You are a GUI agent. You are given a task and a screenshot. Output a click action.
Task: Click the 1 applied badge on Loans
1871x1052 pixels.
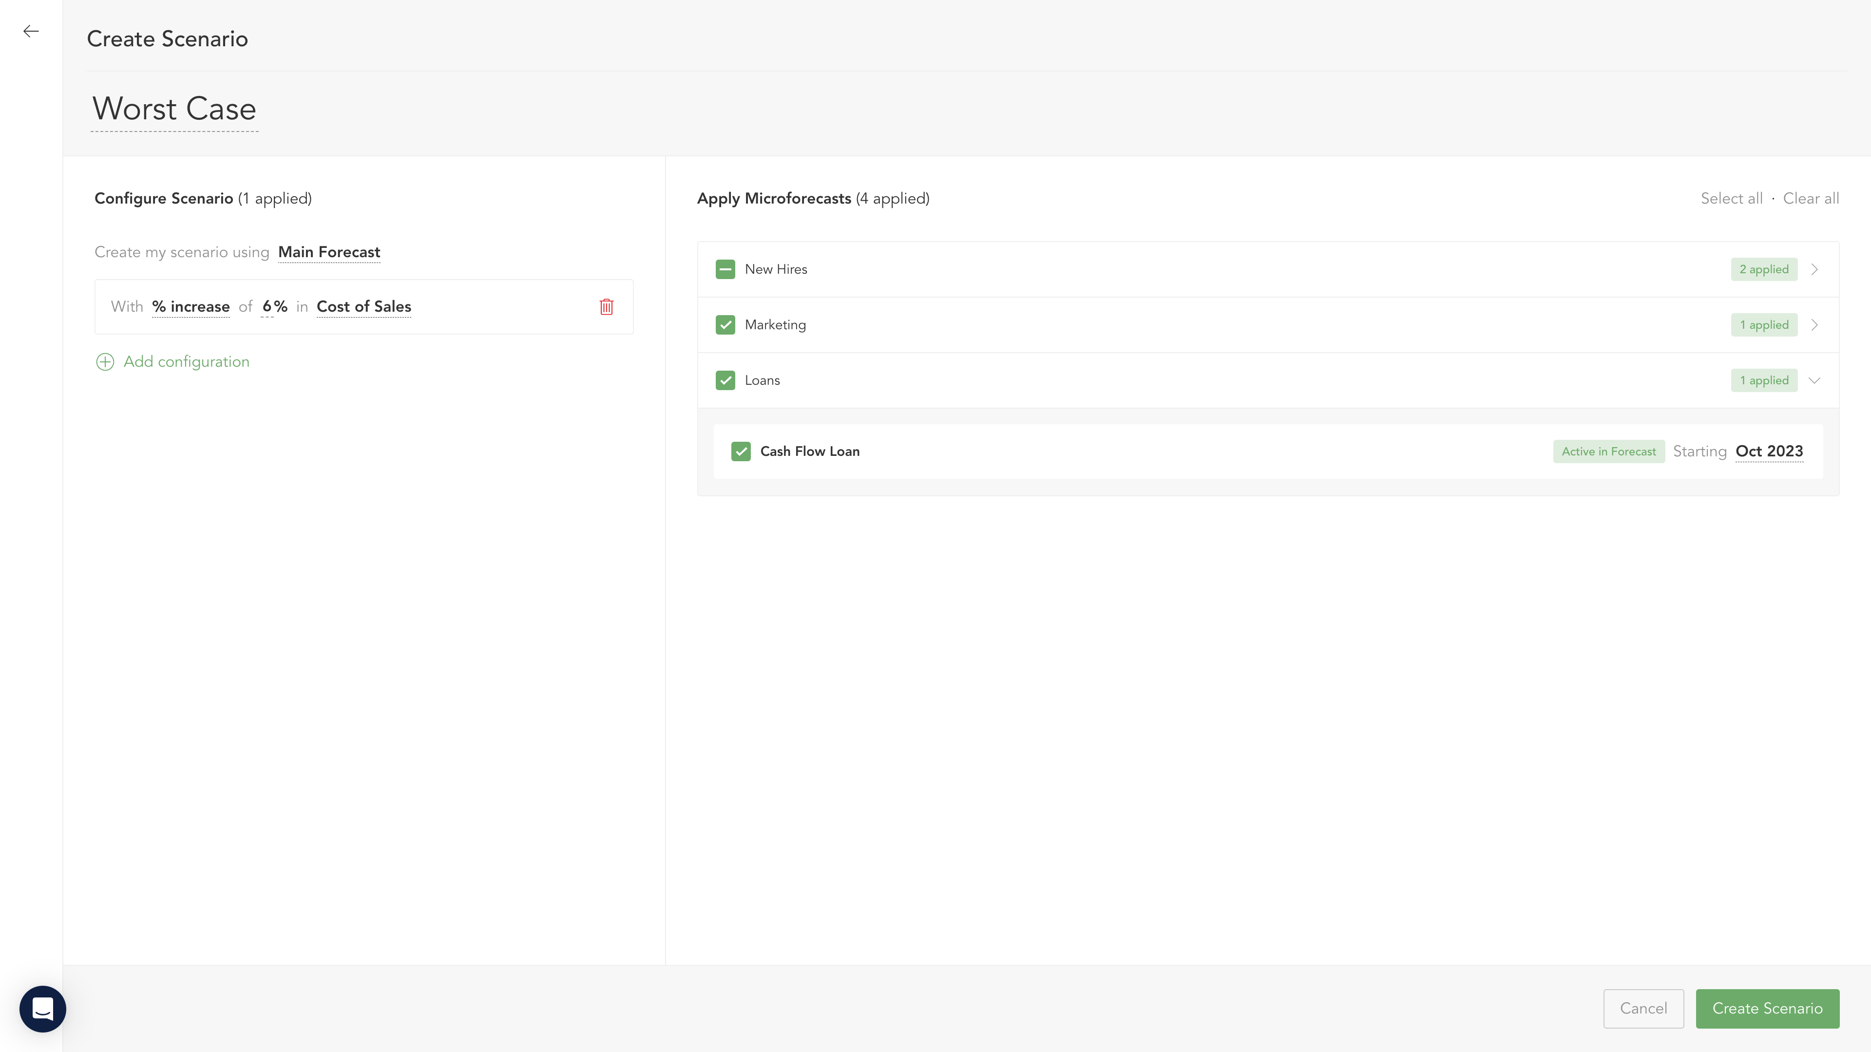coord(1763,380)
